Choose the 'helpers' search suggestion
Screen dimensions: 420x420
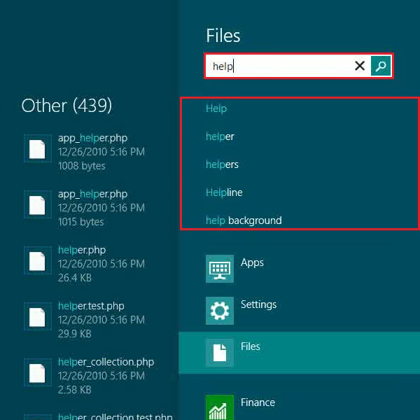[x=222, y=164]
